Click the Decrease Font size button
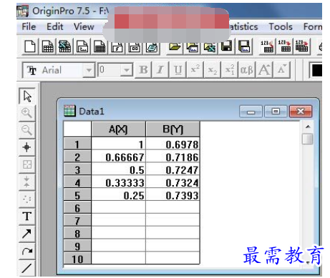 click(x=281, y=70)
